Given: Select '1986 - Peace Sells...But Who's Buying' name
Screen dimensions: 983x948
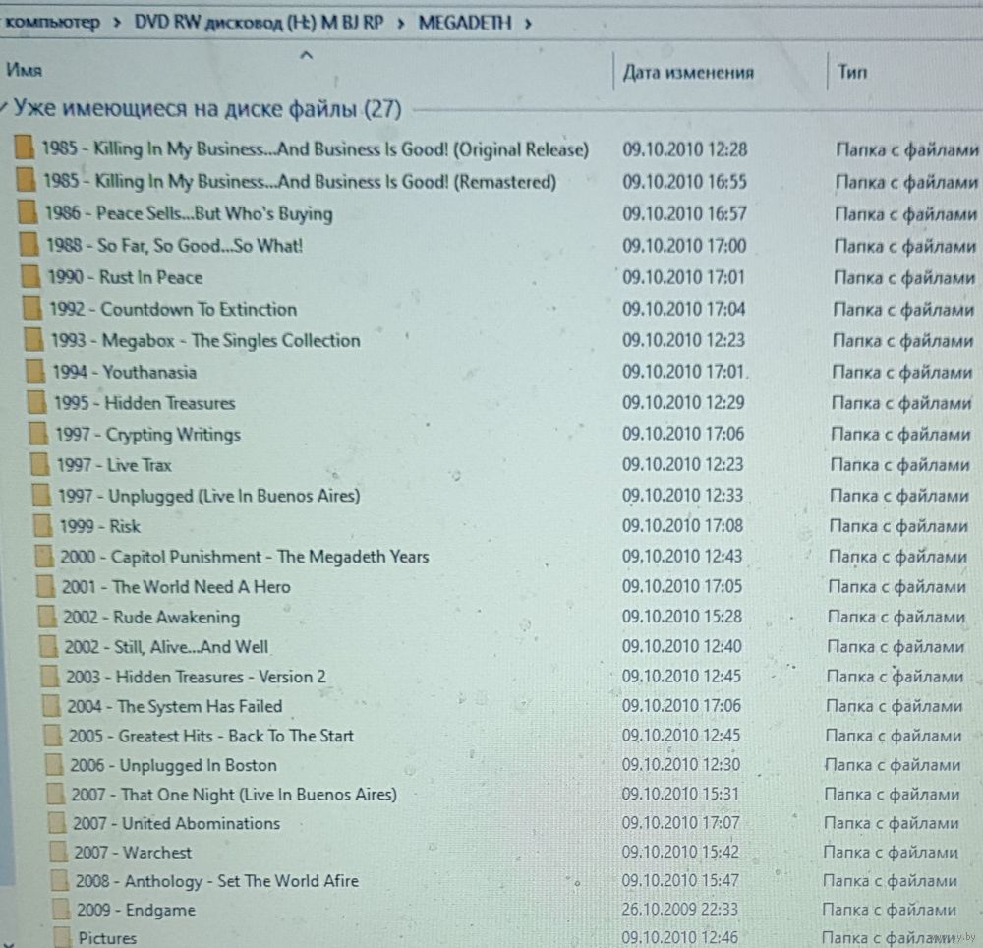Looking at the screenshot, I should tap(188, 213).
